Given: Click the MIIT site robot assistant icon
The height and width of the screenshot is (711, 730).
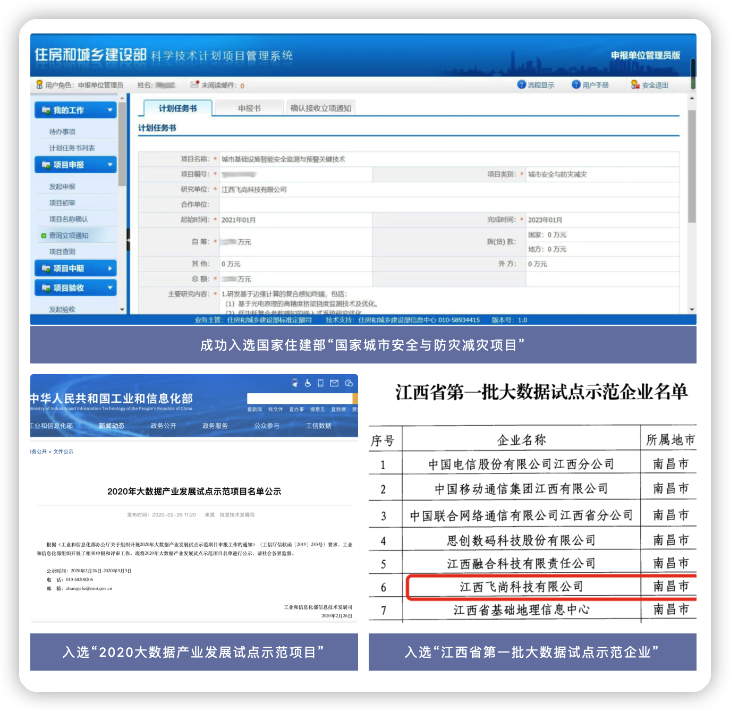Looking at the screenshot, I should (x=295, y=383).
